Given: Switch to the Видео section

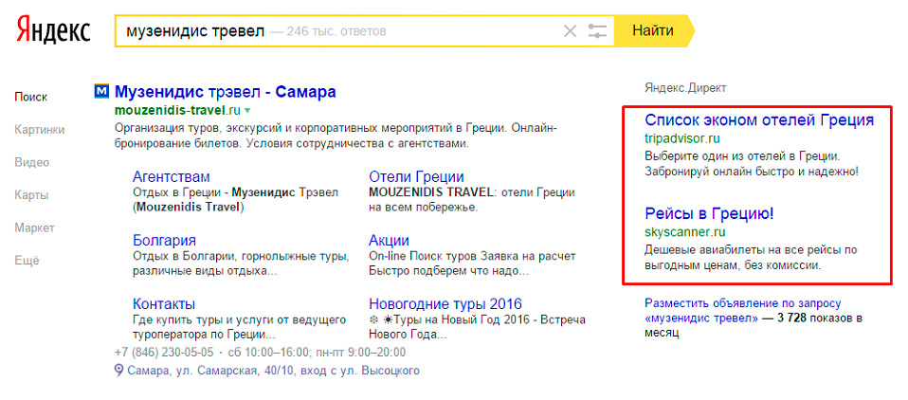Looking at the screenshot, I should pos(31,162).
